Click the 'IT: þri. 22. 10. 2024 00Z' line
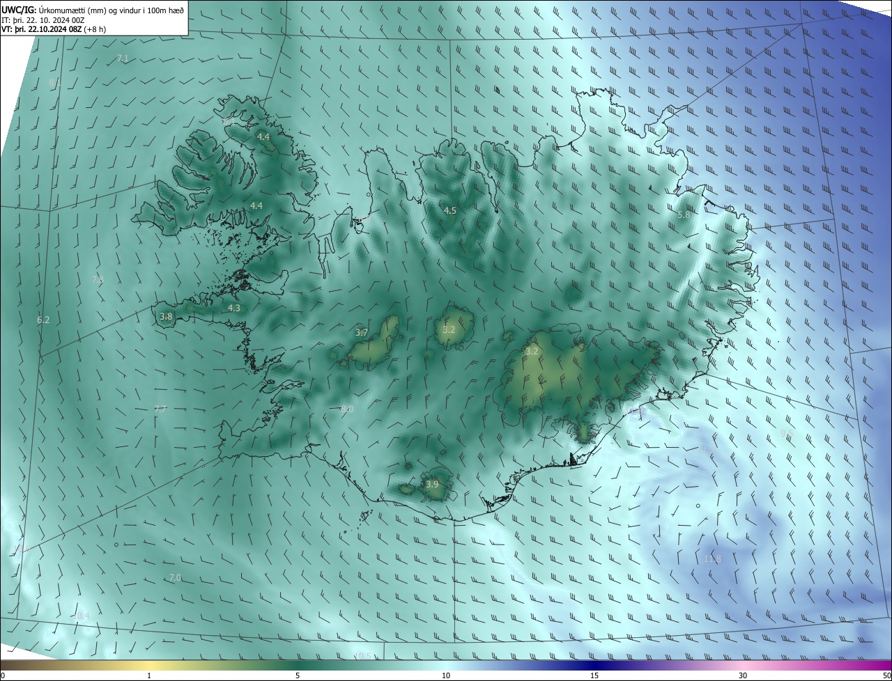This screenshot has width=892, height=681. pyautogui.click(x=43, y=19)
